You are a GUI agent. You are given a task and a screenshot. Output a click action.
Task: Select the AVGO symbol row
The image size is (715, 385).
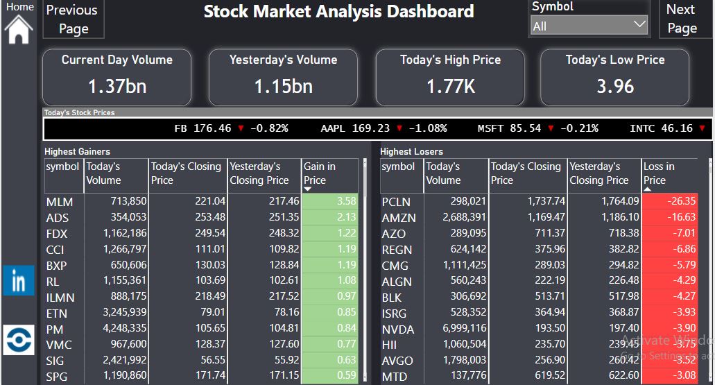tap(539, 360)
